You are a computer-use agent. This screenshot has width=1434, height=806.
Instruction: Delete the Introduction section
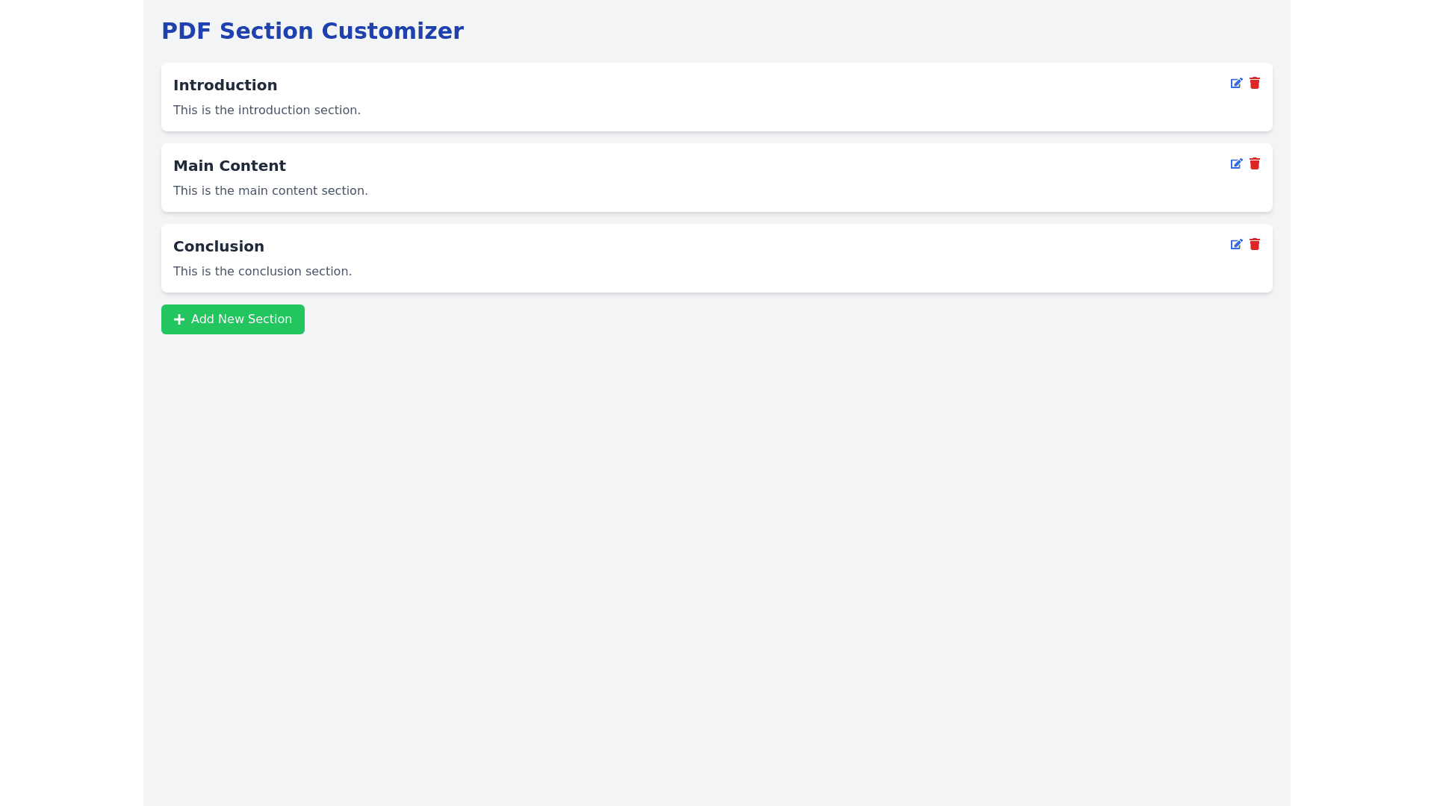(1255, 83)
